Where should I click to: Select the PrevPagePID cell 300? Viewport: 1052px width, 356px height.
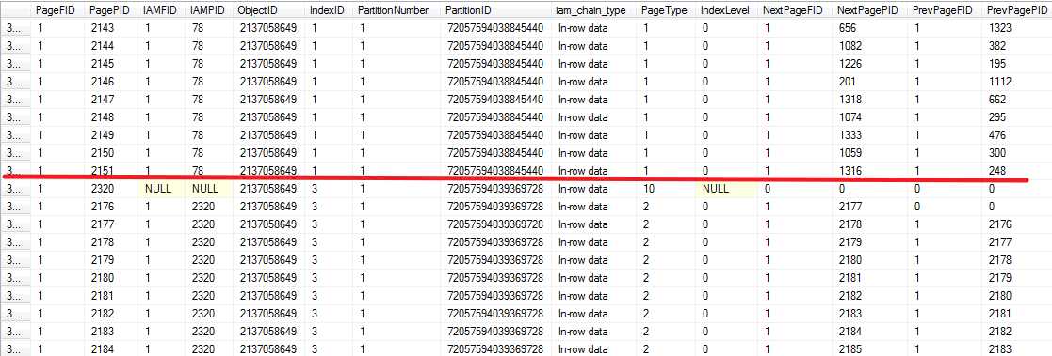1017,152
